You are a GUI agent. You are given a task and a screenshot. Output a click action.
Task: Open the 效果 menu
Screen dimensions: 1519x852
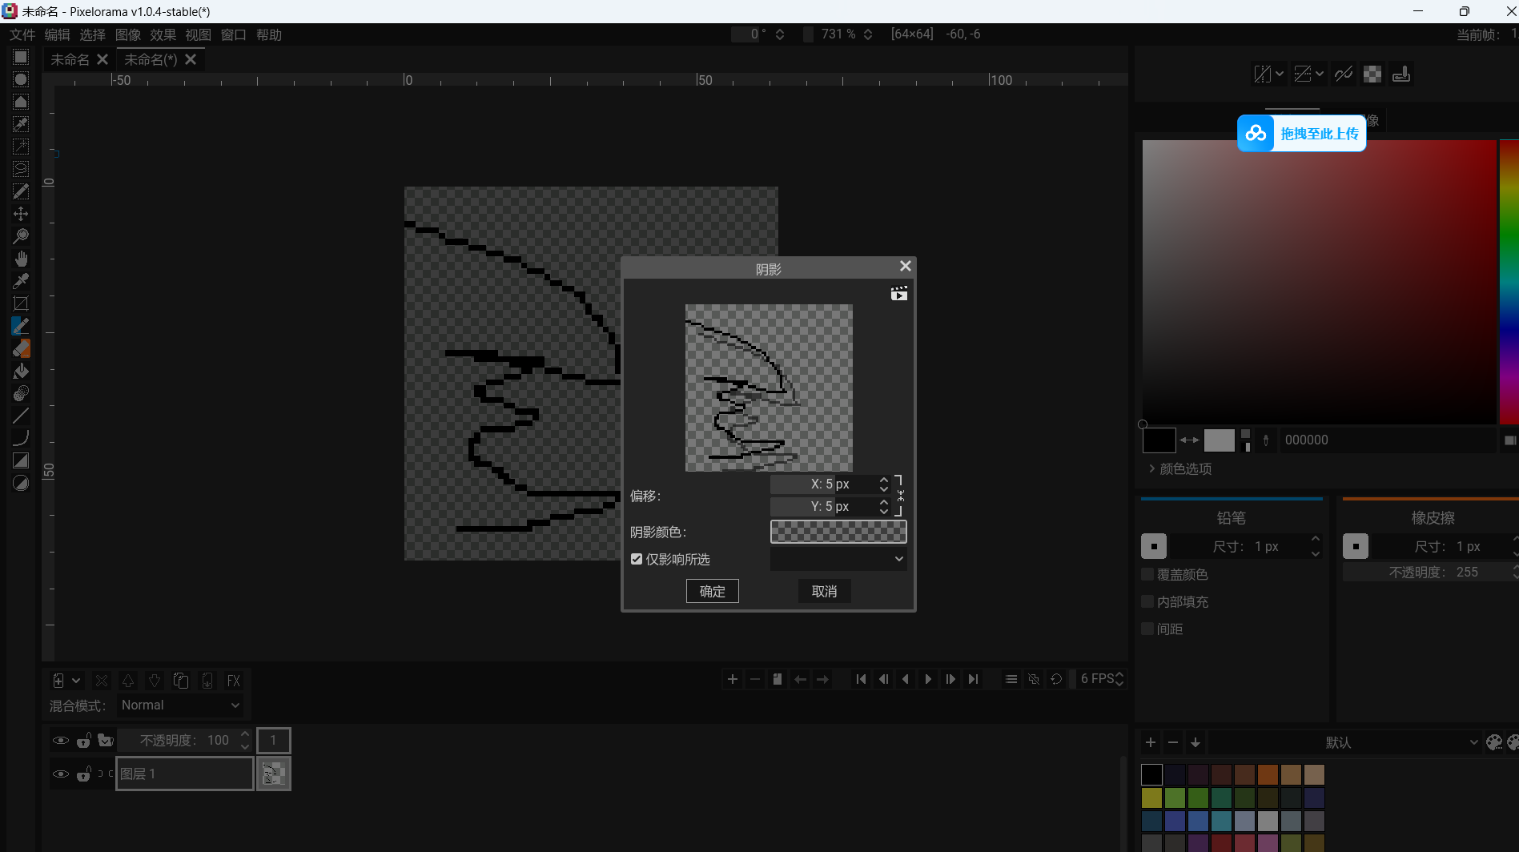pyautogui.click(x=163, y=34)
